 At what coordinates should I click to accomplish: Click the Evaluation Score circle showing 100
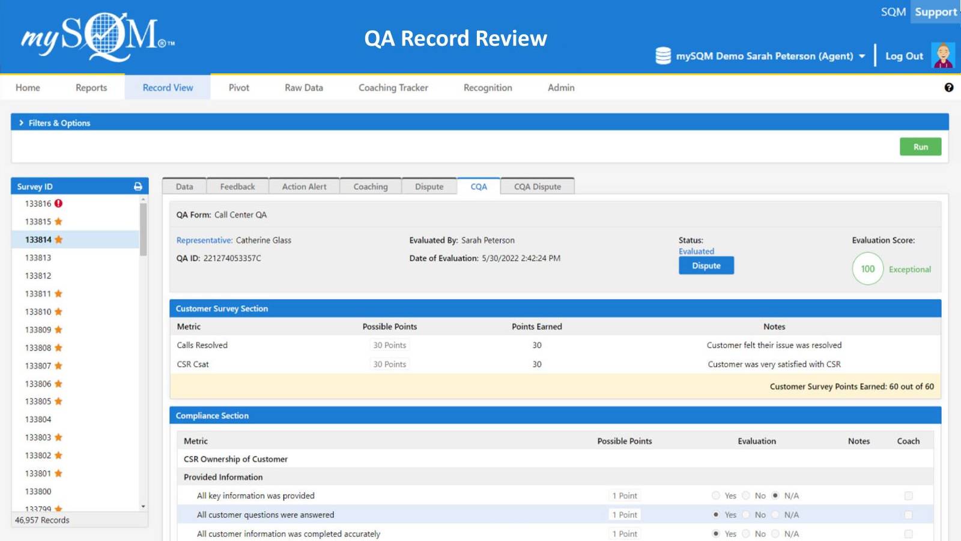click(x=867, y=269)
